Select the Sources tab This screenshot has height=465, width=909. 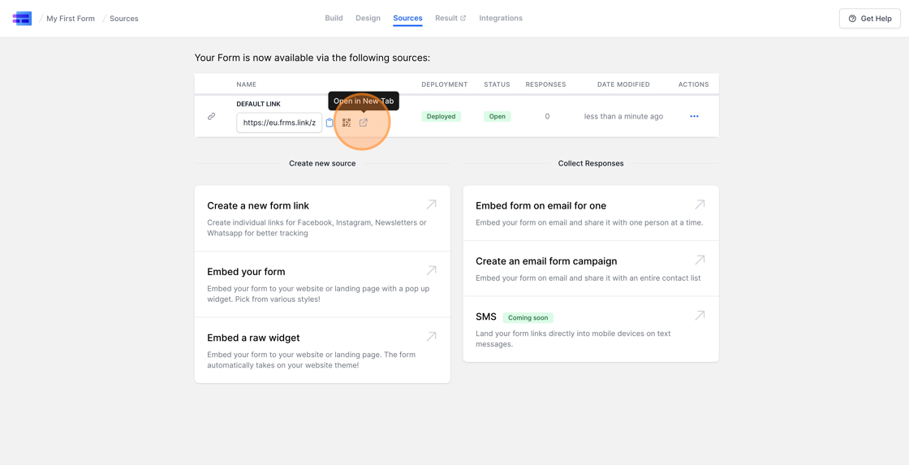(x=407, y=18)
